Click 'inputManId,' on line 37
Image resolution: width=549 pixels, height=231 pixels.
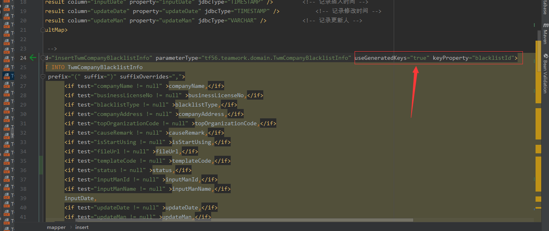[x=183, y=179]
